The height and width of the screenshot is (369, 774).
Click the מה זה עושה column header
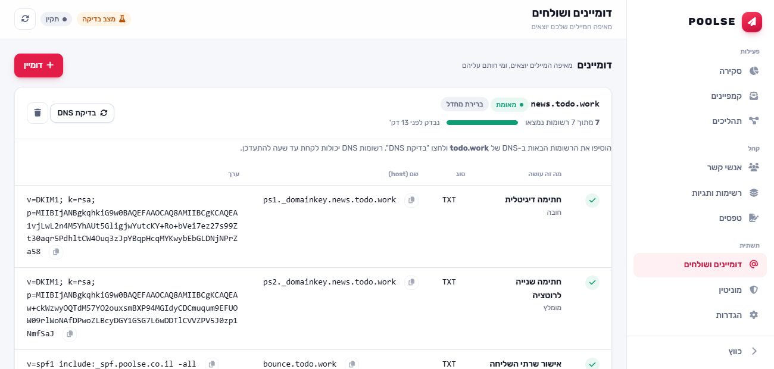tap(545, 174)
